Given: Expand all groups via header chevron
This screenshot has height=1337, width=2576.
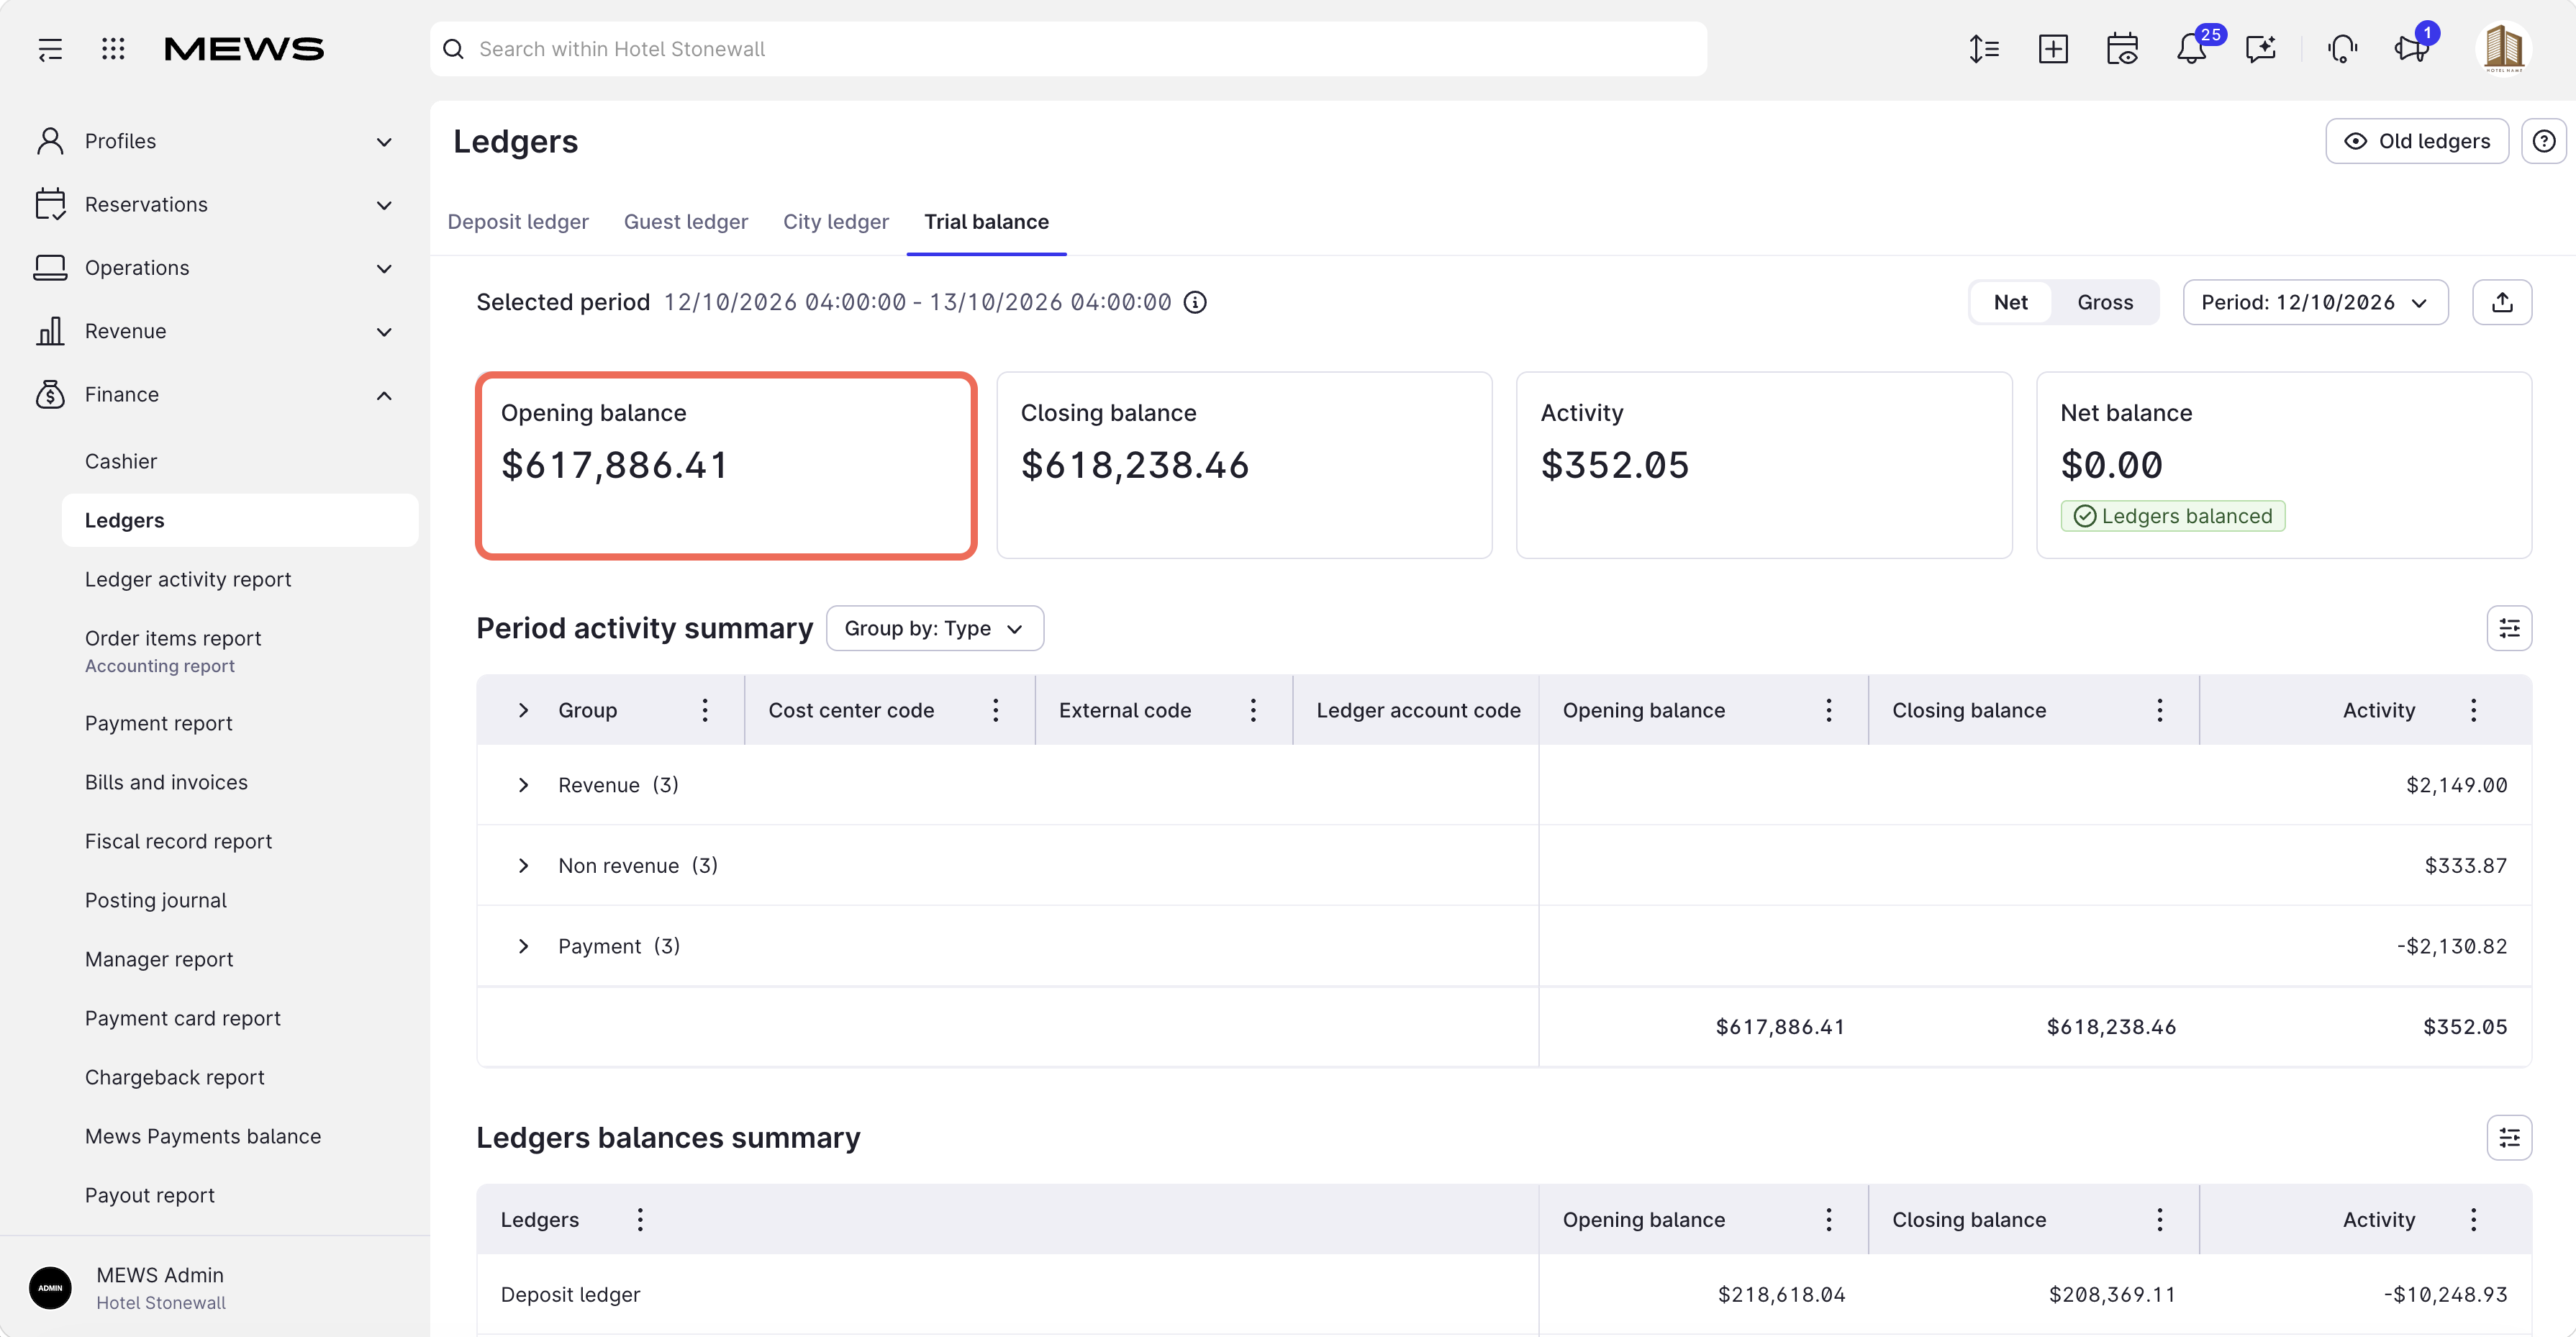Looking at the screenshot, I should (x=523, y=710).
